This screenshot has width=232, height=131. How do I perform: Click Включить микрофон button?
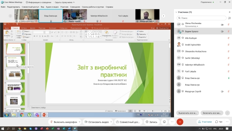pos(64,122)
